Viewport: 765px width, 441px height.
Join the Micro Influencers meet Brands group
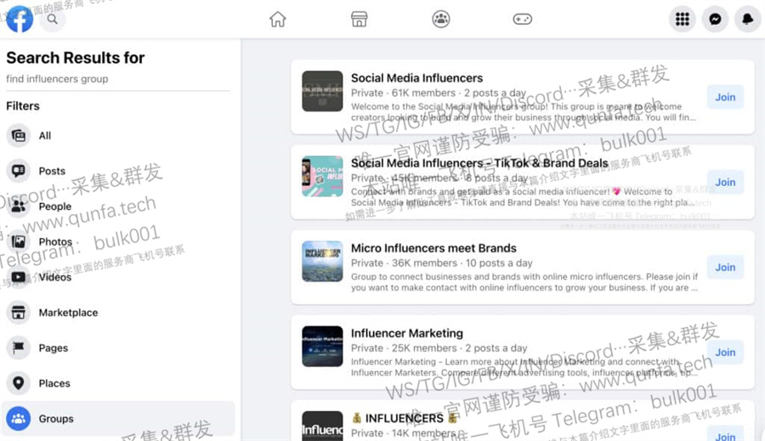[725, 267]
